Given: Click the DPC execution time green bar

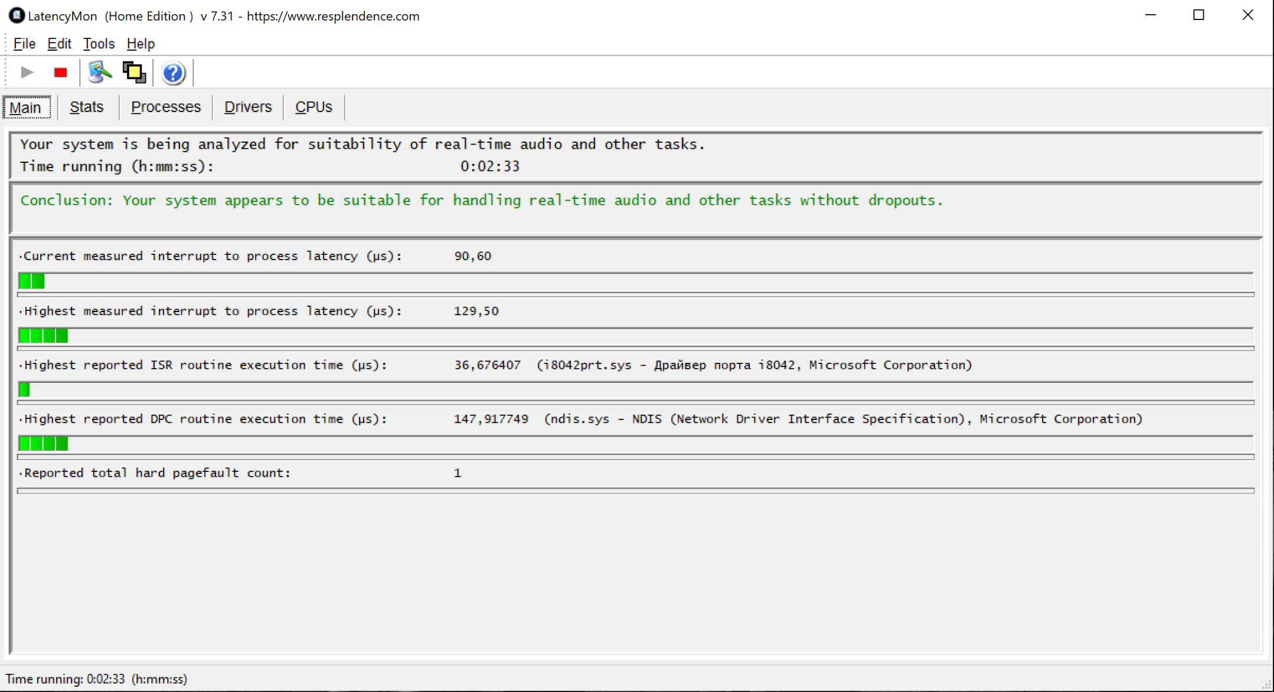Looking at the screenshot, I should click(44, 444).
